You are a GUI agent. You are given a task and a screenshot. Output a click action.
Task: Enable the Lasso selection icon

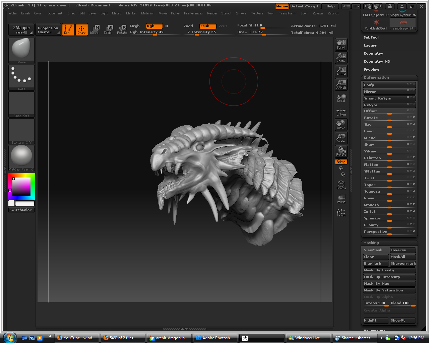point(341,212)
